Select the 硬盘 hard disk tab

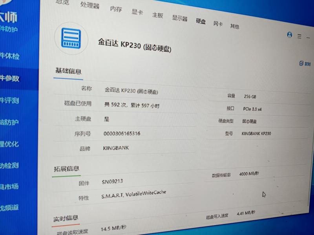point(201,22)
